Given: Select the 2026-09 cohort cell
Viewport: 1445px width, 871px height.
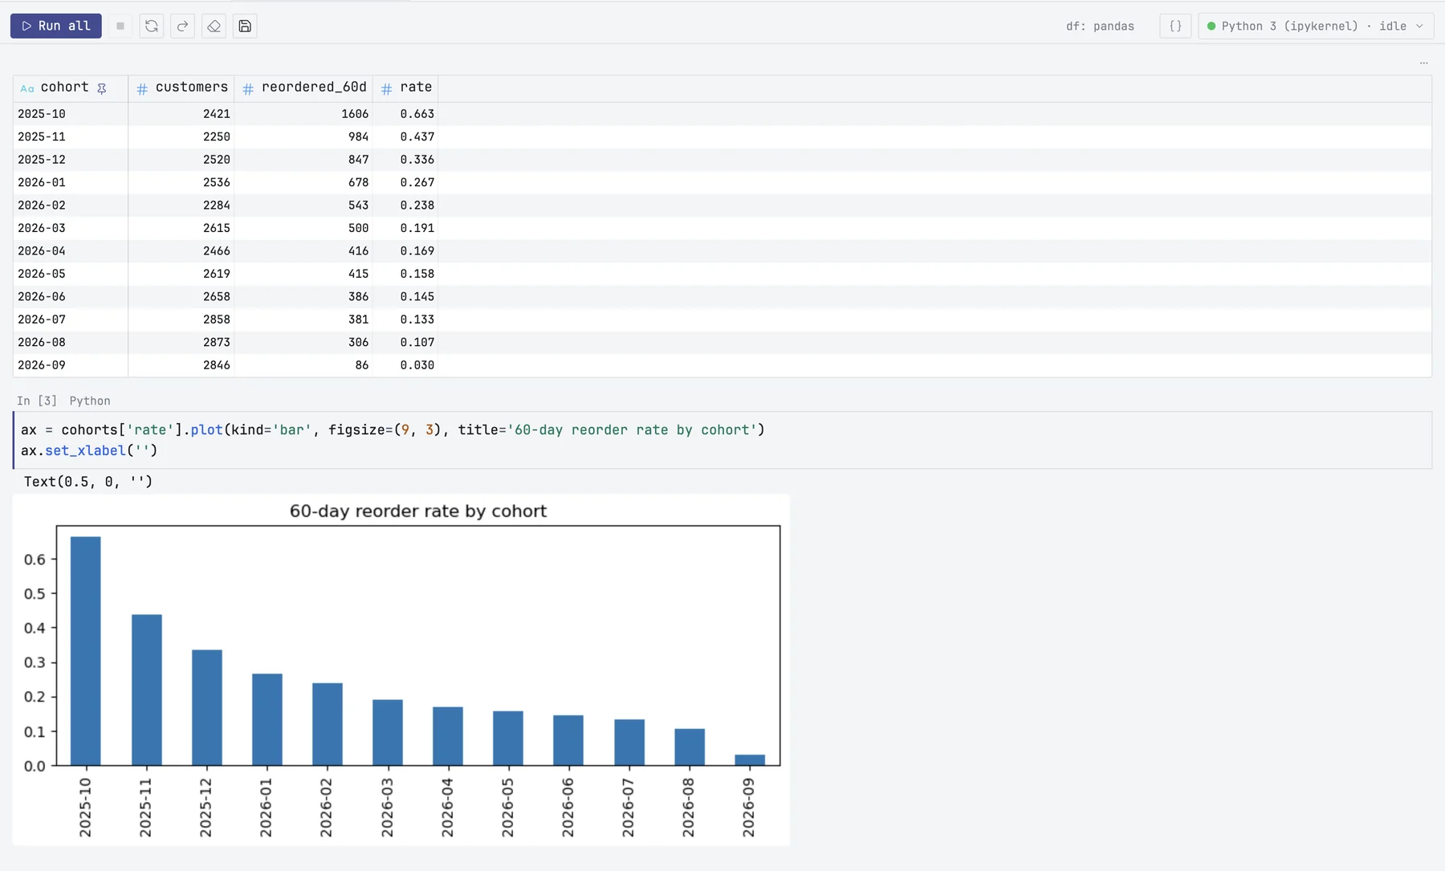Looking at the screenshot, I should (x=71, y=365).
